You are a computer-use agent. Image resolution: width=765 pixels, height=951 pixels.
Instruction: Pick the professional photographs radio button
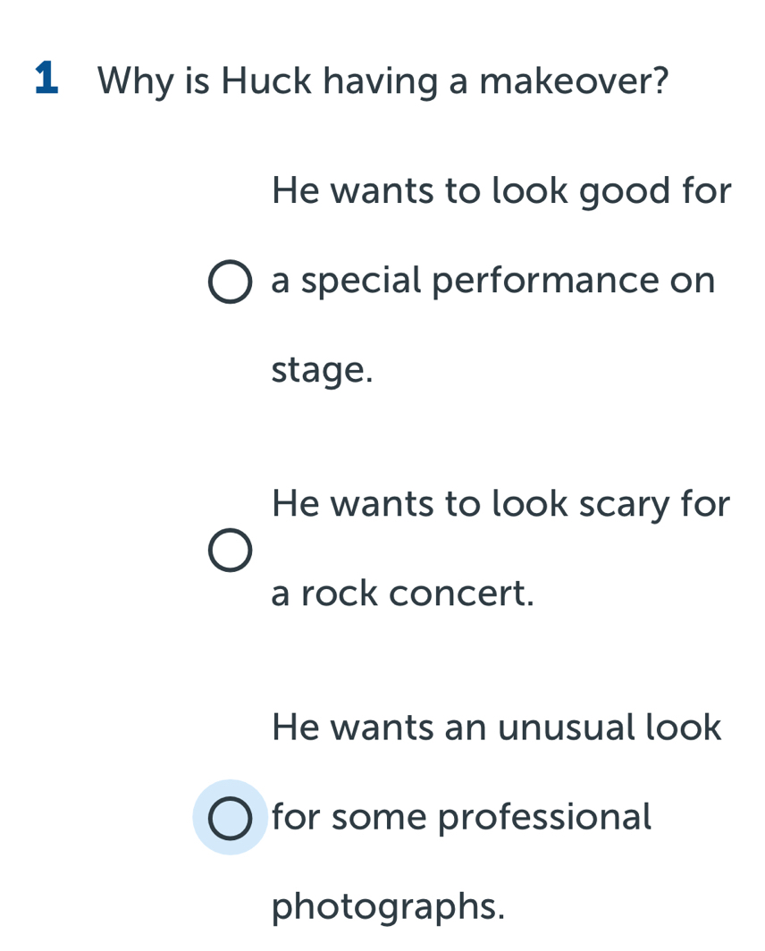tap(230, 817)
